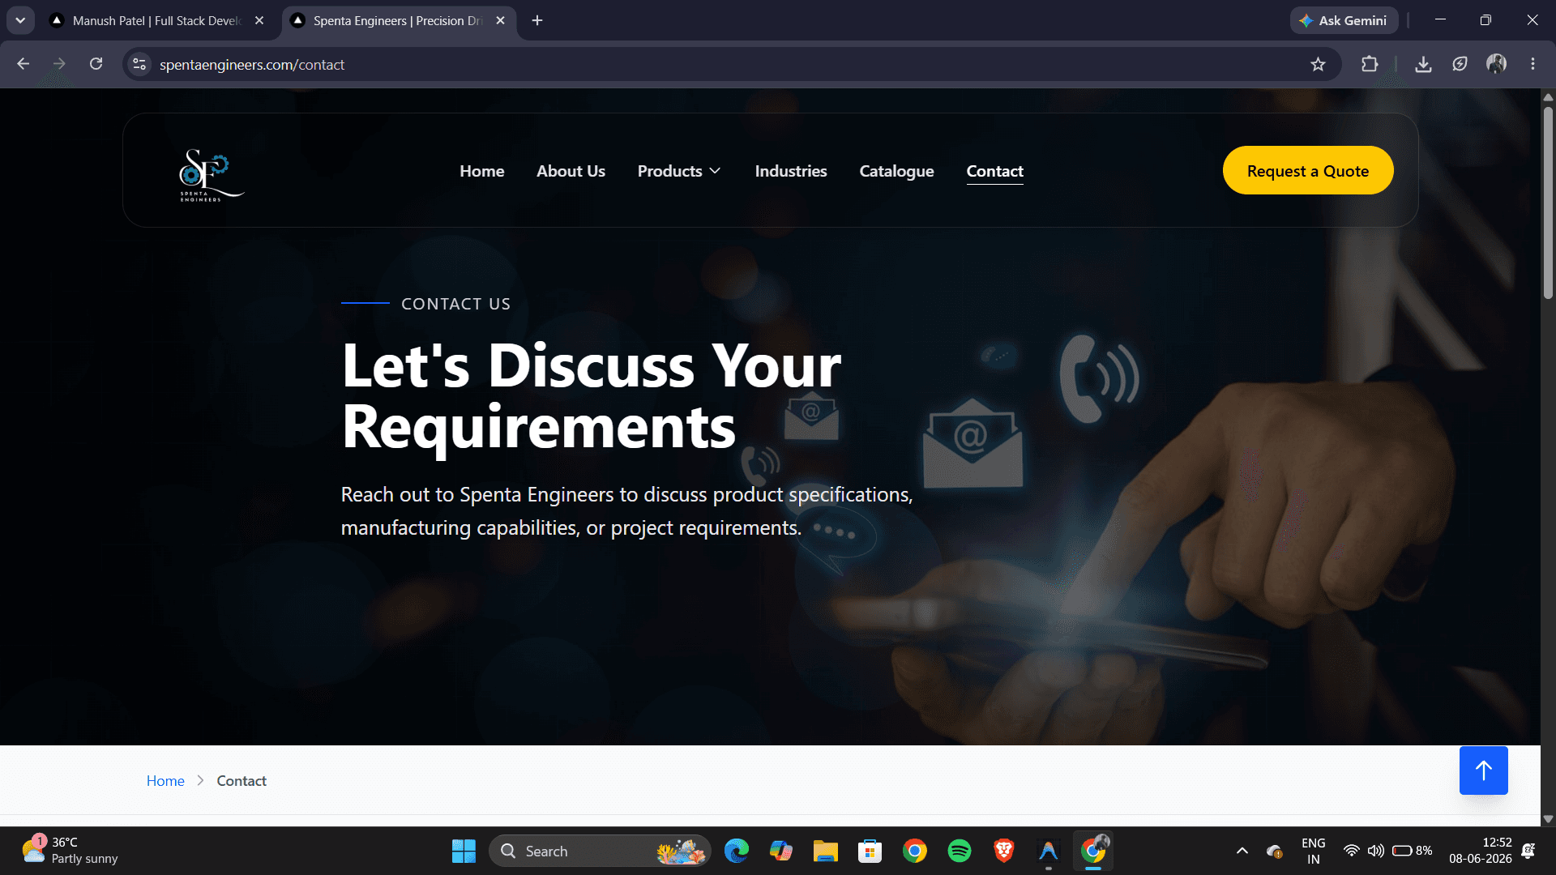Screen dimensions: 1556x875
Task: Expand the Products dropdown menu
Action: tap(679, 171)
